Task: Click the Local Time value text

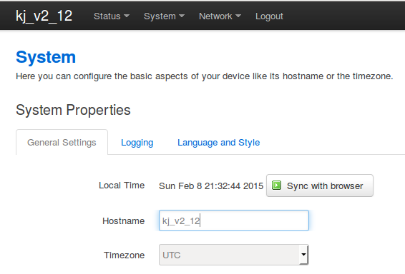Action: pos(211,186)
